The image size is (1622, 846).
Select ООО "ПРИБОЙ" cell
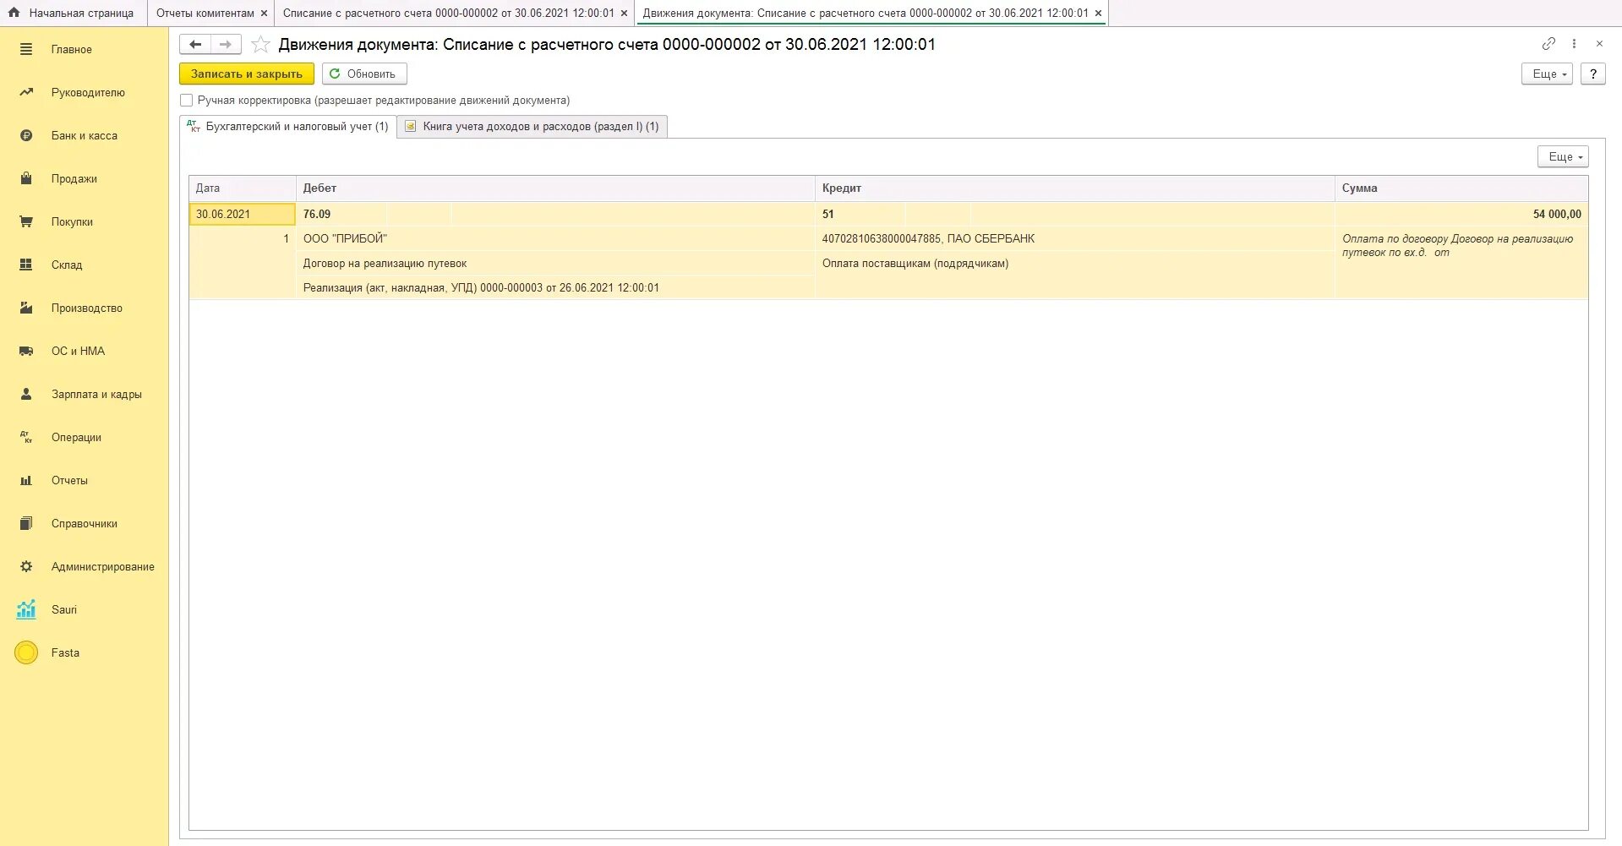[555, 239]
